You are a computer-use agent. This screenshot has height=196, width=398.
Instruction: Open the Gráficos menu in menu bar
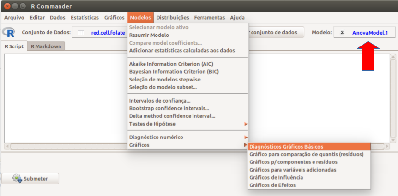[114, 18]
